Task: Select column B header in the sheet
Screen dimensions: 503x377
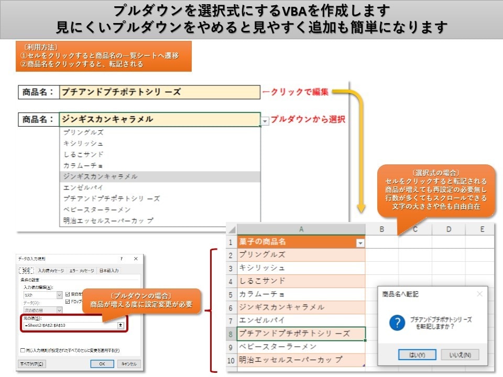Action: [382, 229]
